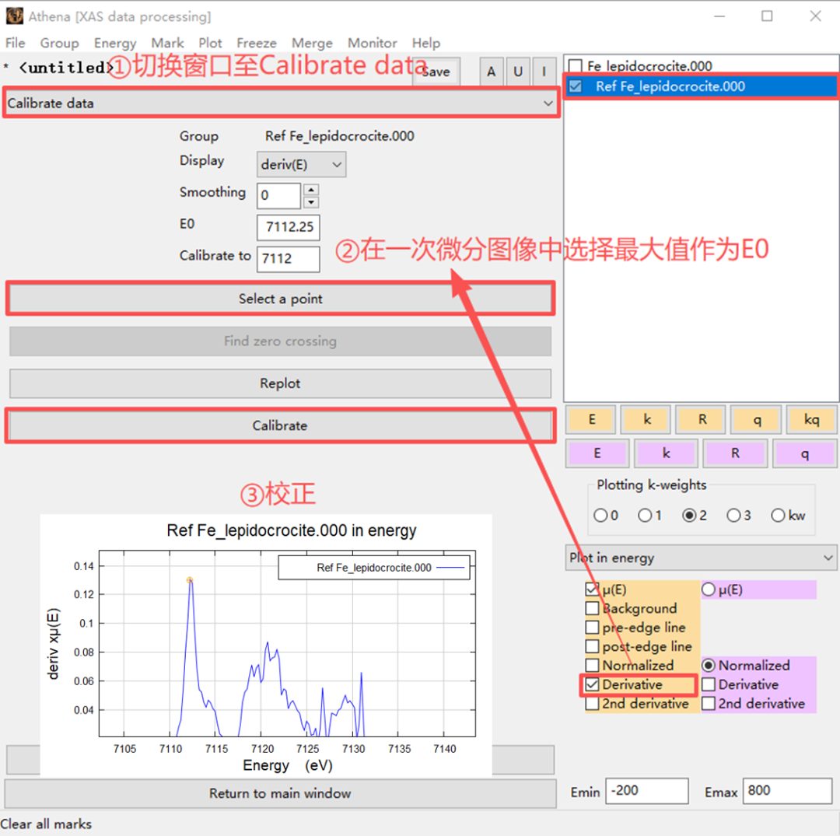Toggle the orange μ(E) checkbox
Screen dimensions: 840x836
coord(592,589)
